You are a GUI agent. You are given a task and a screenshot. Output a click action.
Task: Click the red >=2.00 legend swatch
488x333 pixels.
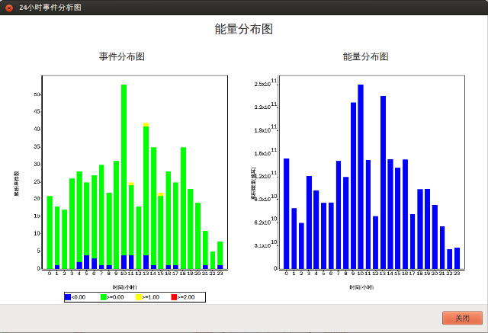coord(172,296)
